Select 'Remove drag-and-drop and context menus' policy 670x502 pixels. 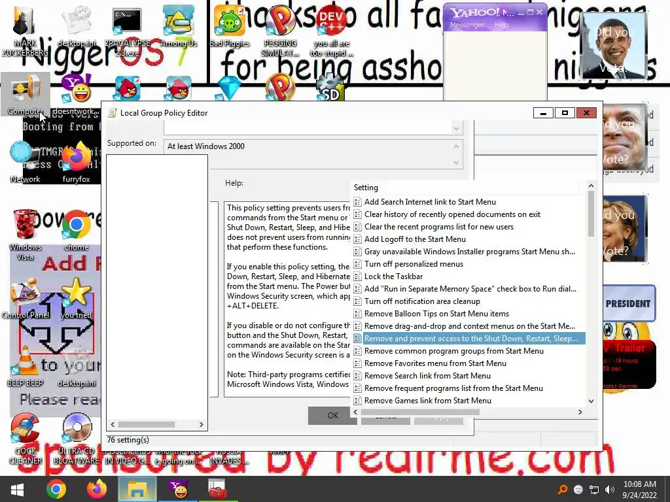pos(470,326)
